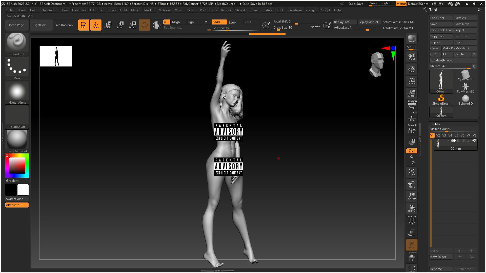Open the BasicMaterial material selector
This screenshot has width=486, height=273.
17,141
